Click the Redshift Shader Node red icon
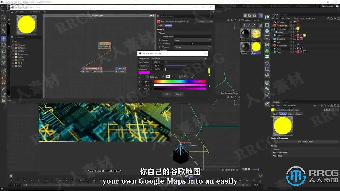This screenshot has height=191, width=340. pyautogui.click(x=159, y=21)
